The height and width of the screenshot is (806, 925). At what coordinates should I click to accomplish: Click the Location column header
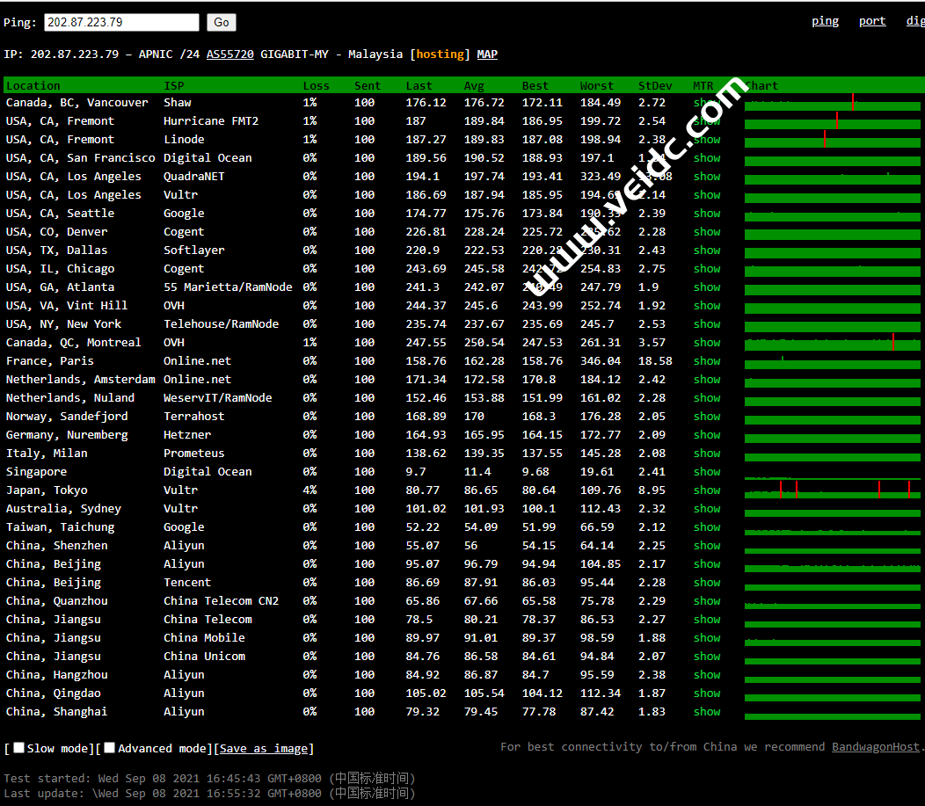[33, 86]
